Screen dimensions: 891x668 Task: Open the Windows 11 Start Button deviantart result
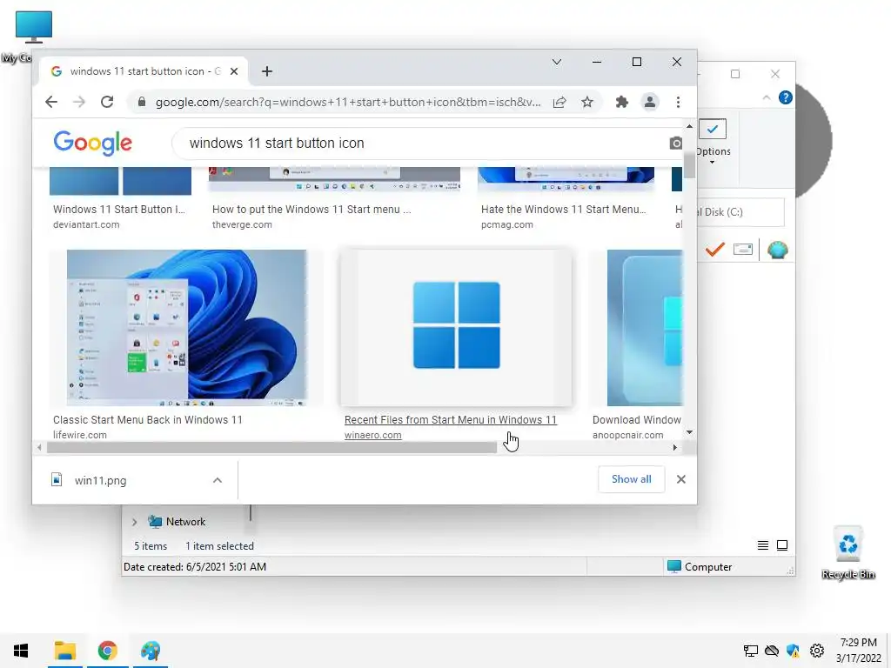pyautogui.click(x=118, y=209)
